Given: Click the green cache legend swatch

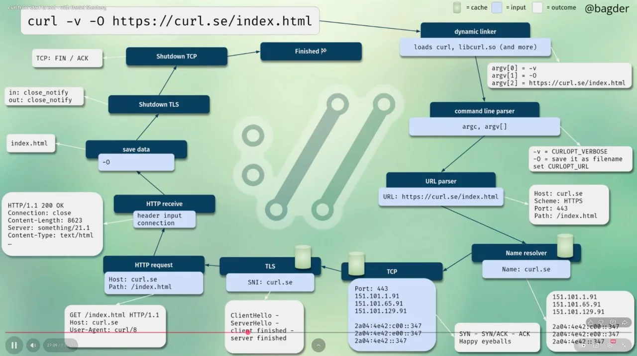Looking at the screenshot, I should coord(457,7).
